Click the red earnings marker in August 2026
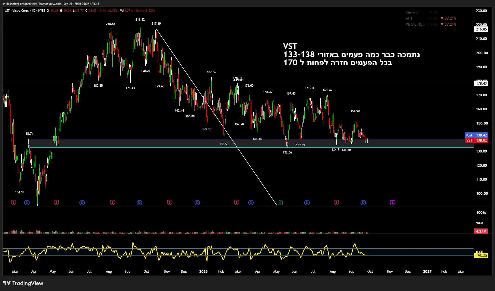Viewport: 495px width, 291px height. coord(336,203)
